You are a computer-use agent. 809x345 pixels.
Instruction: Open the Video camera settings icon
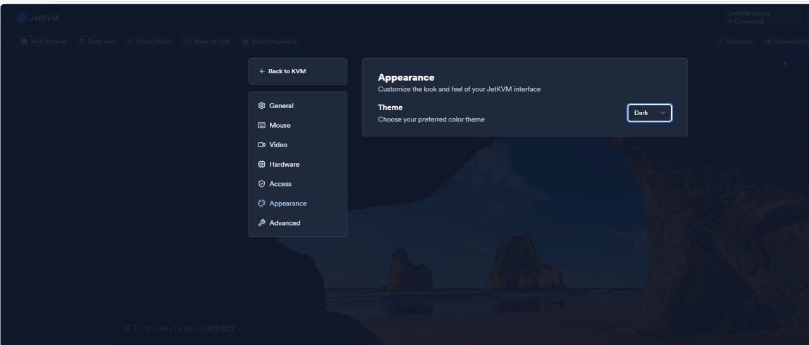pos(262,145)
